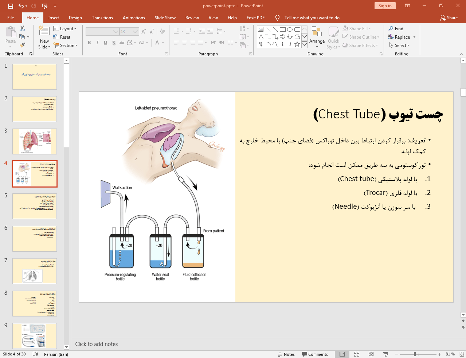Pick the rectangle shape in the gallery

283,29
